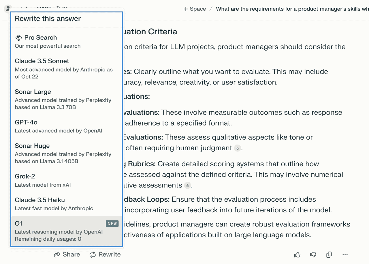Click the Share arrow icon
The height and width of the screenshot is (264, 369).
(x=57, y=254)
